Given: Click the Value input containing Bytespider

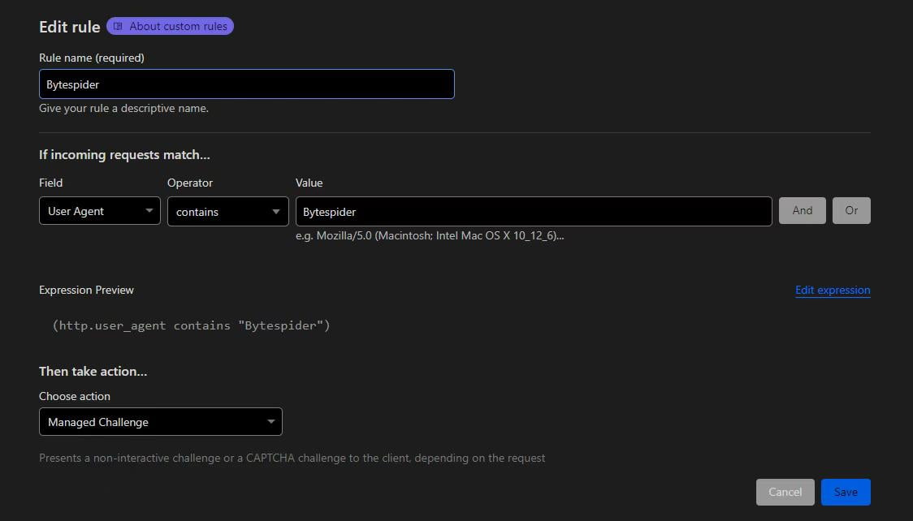Looking at the screenshot, I should (534, 212).
